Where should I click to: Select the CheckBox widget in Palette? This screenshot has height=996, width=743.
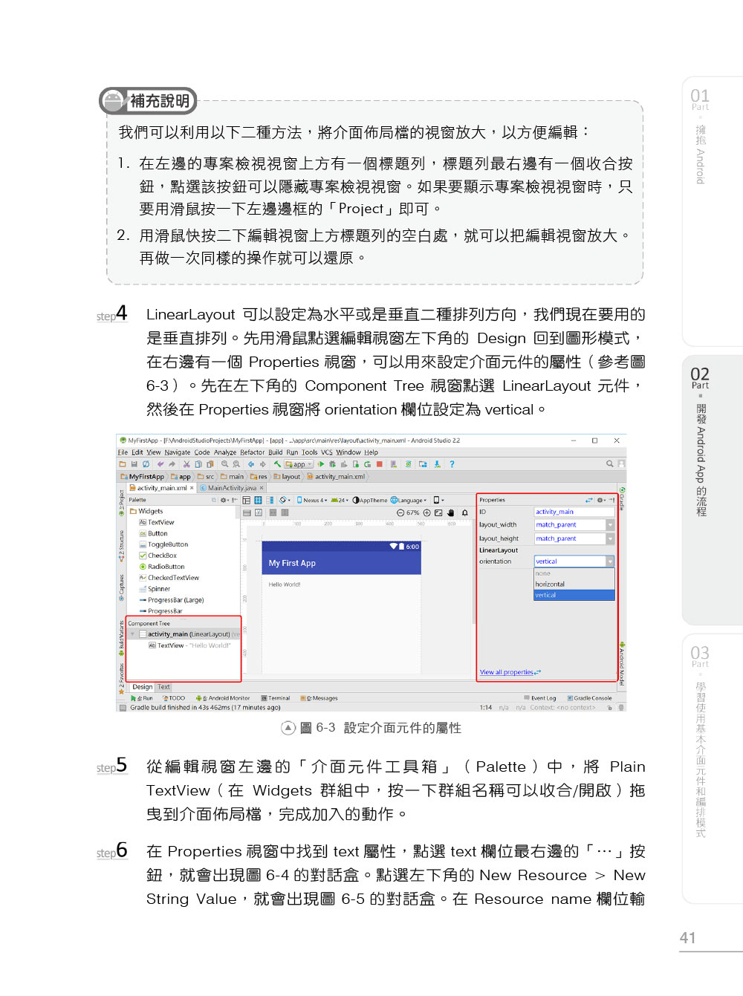[x=158, y=556]
